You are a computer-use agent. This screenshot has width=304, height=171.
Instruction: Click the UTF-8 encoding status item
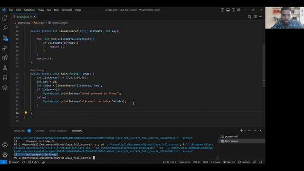196,162
